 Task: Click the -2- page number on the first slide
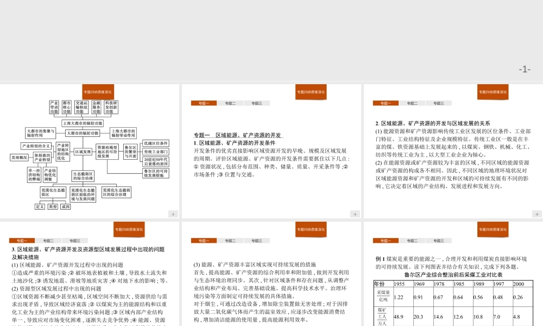tap(173, 213)
